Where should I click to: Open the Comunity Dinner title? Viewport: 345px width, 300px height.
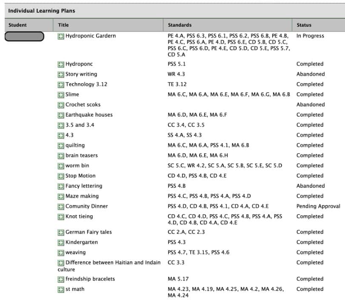point(87,206)
